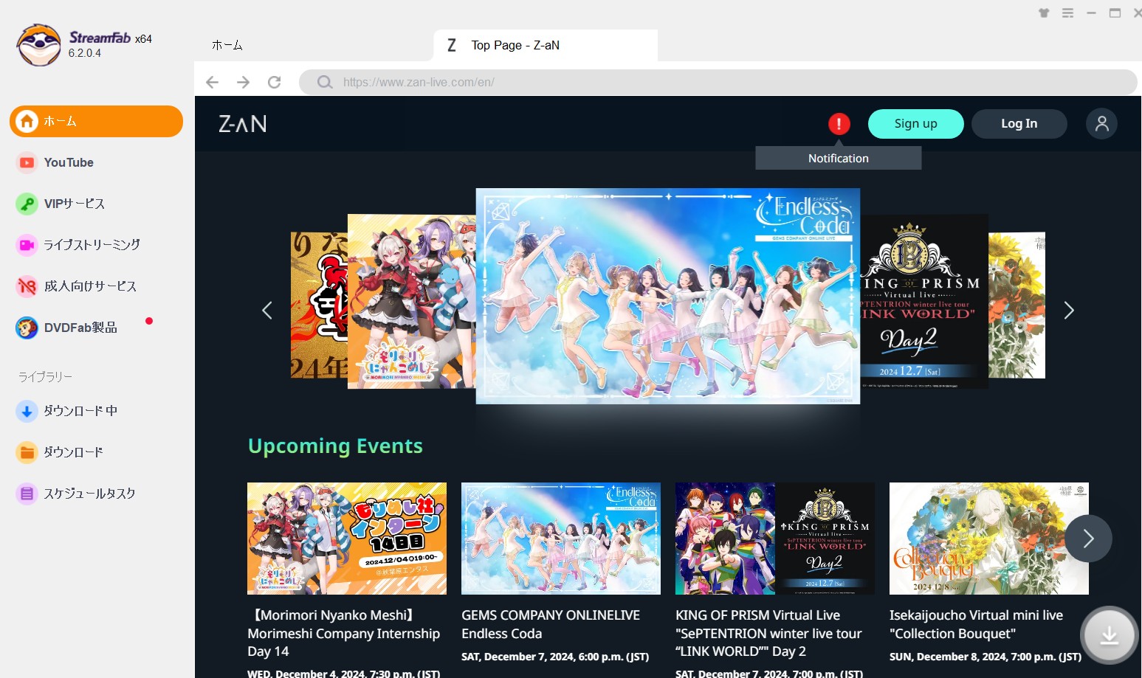Click the address bar search icon
Image resolution: width=1142 pixels, height=678 pixels.
[x=325, y=82]
